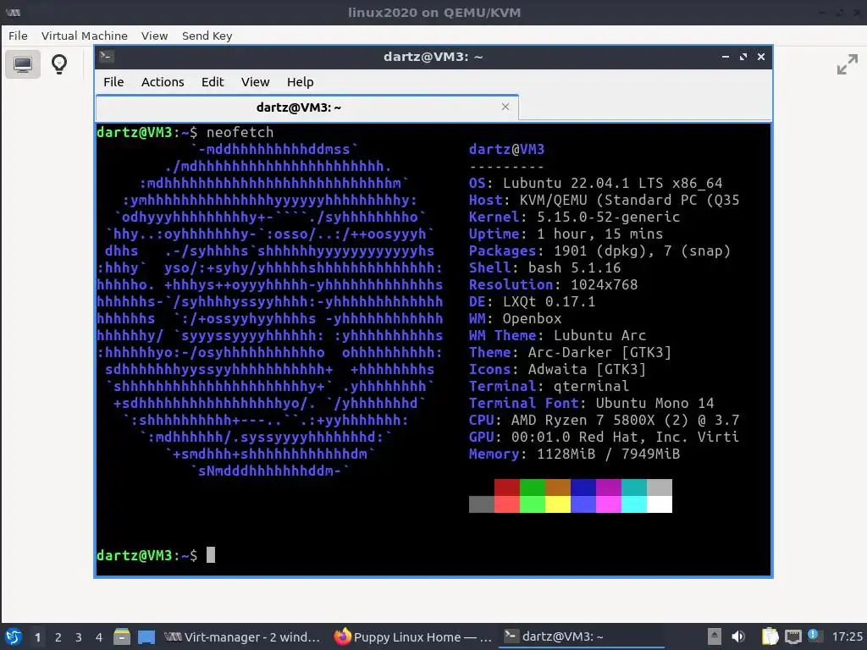
Task: Click the 'OS: Lubuntu 22.04.1 LTS' line
Action: coord(595,183)
